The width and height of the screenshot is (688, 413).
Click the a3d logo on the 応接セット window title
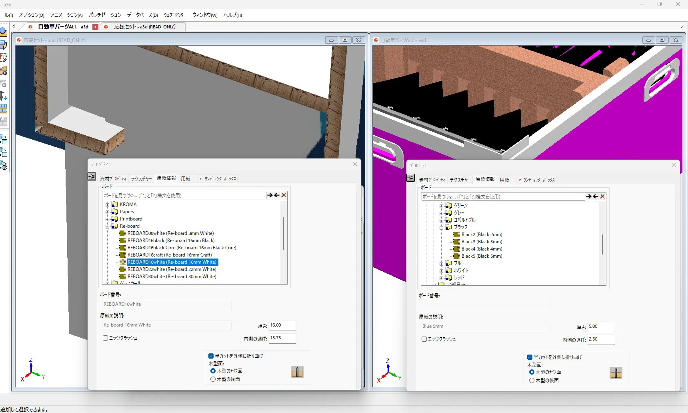coord(18,40)
